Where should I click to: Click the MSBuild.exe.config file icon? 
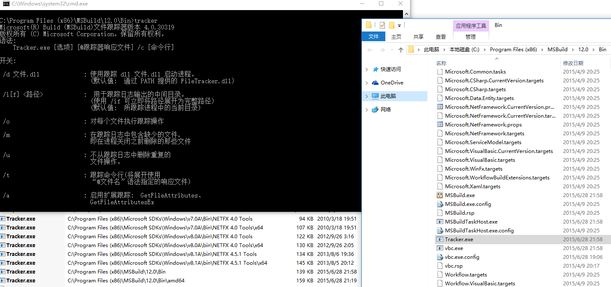coord(440,204)
